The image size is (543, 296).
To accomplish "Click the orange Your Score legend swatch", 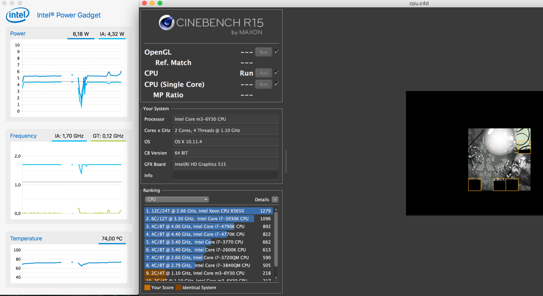I will click(x=147, y=288).
